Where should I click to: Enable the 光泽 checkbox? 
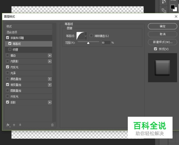[8, 73]
